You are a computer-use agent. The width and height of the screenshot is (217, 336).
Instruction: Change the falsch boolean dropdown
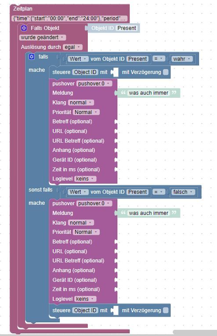tap(183, 192)
